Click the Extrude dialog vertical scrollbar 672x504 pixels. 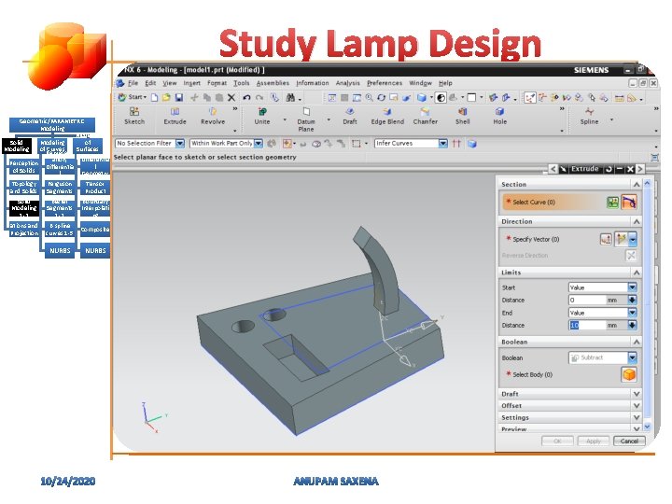coord(647,305)
